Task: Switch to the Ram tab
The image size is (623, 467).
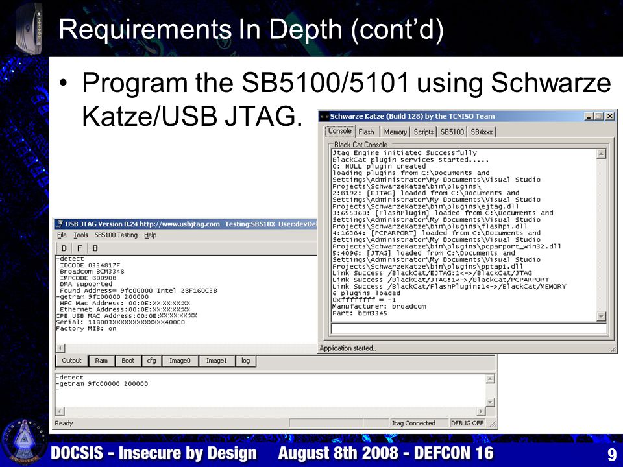Action: [101, 361]
